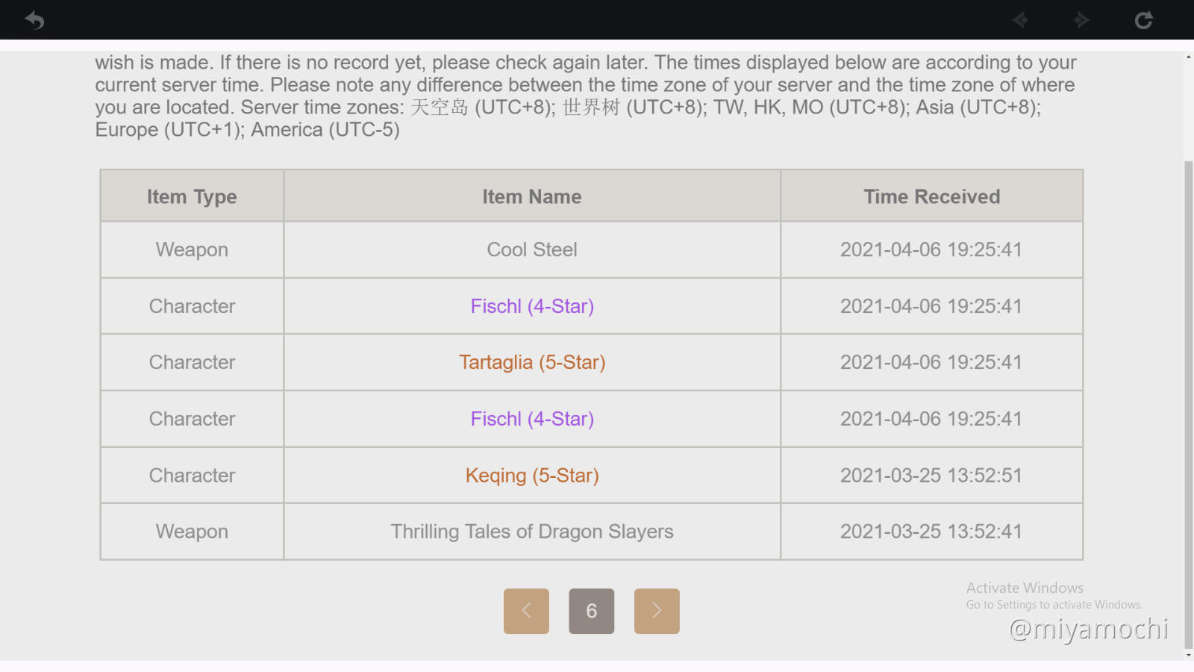Click the Item Type column header

[x=192, y=196]
